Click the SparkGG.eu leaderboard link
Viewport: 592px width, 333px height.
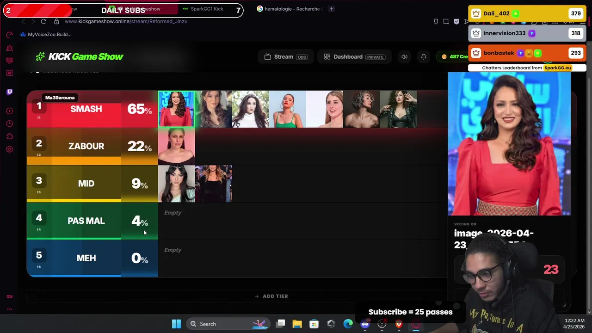(x=557, y=68)
